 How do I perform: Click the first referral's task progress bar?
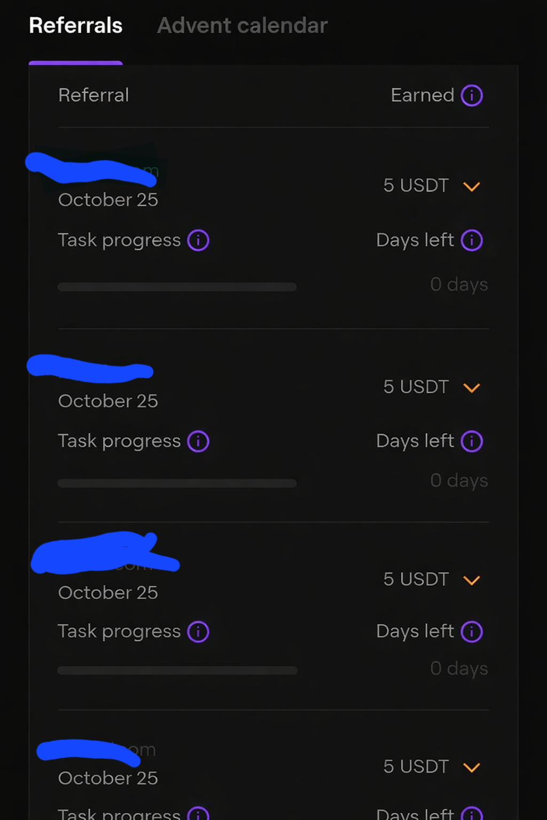177,287
